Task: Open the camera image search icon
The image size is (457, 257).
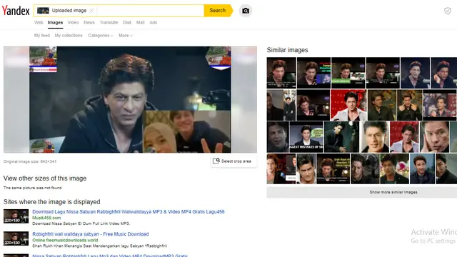Action: point(246,11)
